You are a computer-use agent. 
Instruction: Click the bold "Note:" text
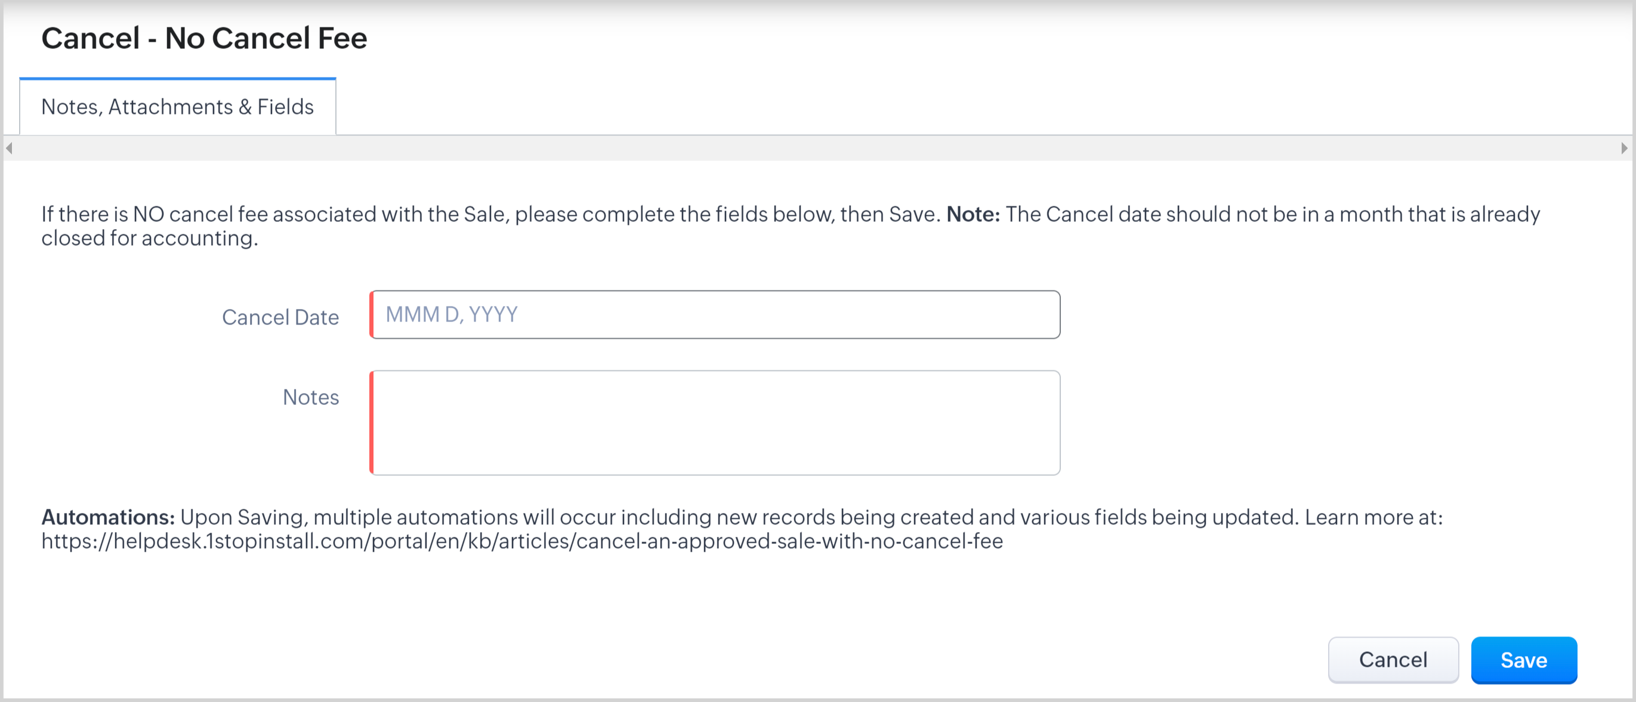click(973, 215)
